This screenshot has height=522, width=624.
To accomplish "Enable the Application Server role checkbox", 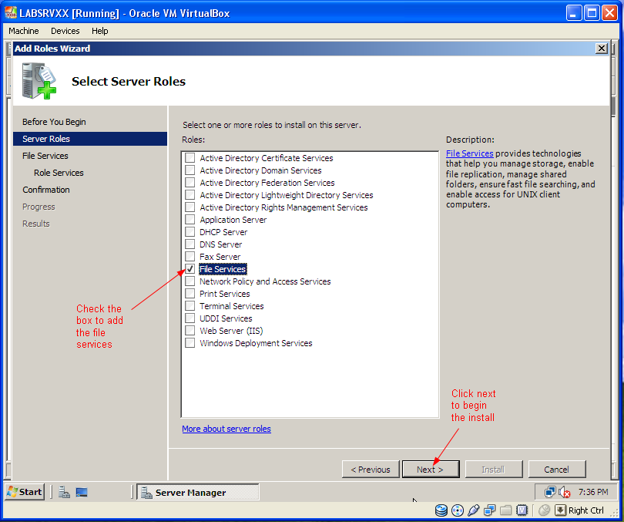I will pos(190,220).
